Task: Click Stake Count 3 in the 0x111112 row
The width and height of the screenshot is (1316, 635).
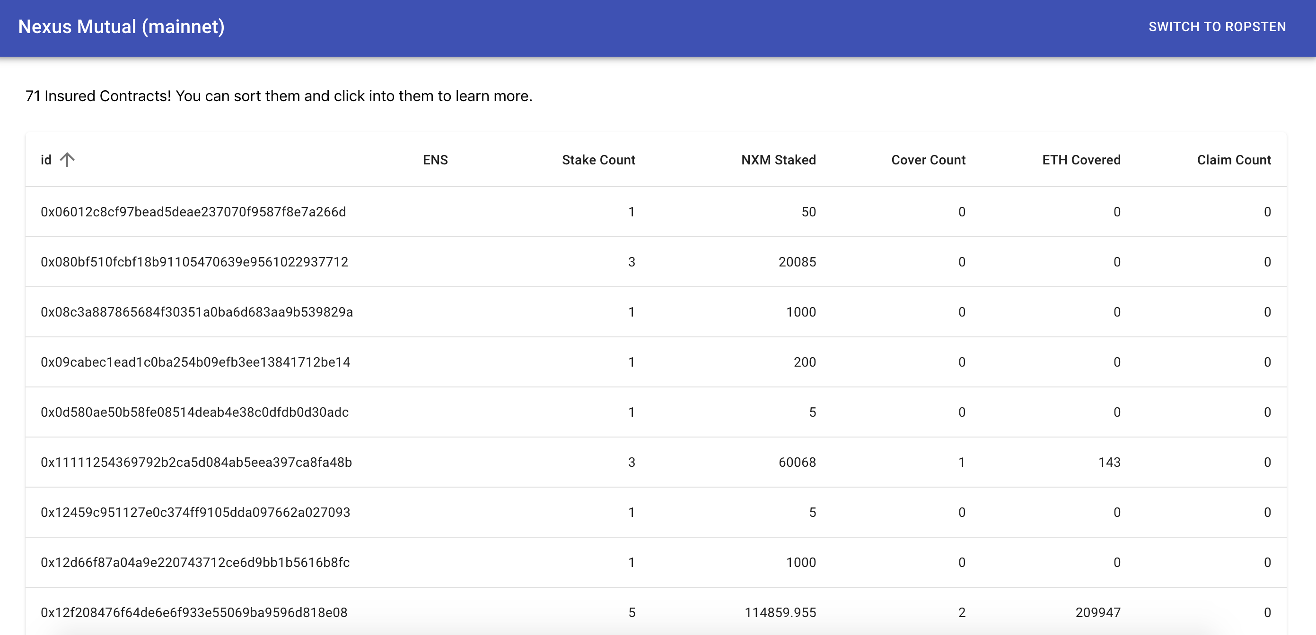Action: click(x=632, y=462)
